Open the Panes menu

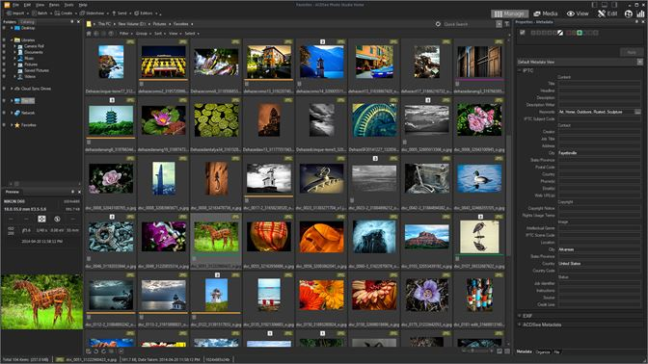click(54, 5)
